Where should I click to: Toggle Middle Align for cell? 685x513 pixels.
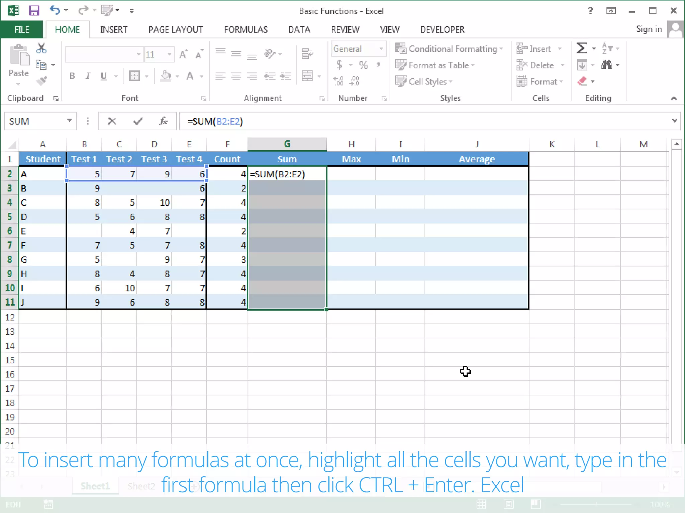click(236, 53)
